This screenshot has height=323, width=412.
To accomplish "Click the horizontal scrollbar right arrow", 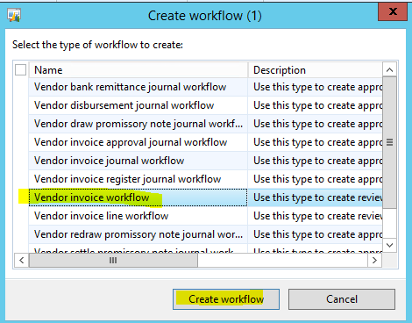I will coord(374,260).
